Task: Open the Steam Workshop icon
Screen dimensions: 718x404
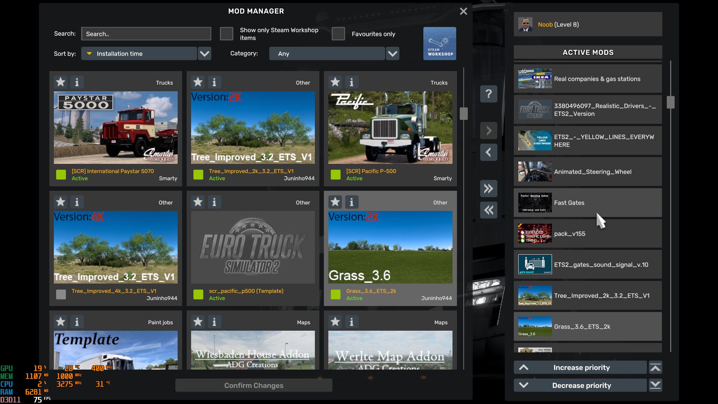Action: (439, 43)
